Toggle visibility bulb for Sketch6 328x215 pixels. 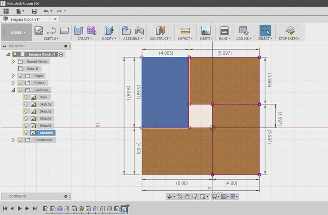pos(26,133)
